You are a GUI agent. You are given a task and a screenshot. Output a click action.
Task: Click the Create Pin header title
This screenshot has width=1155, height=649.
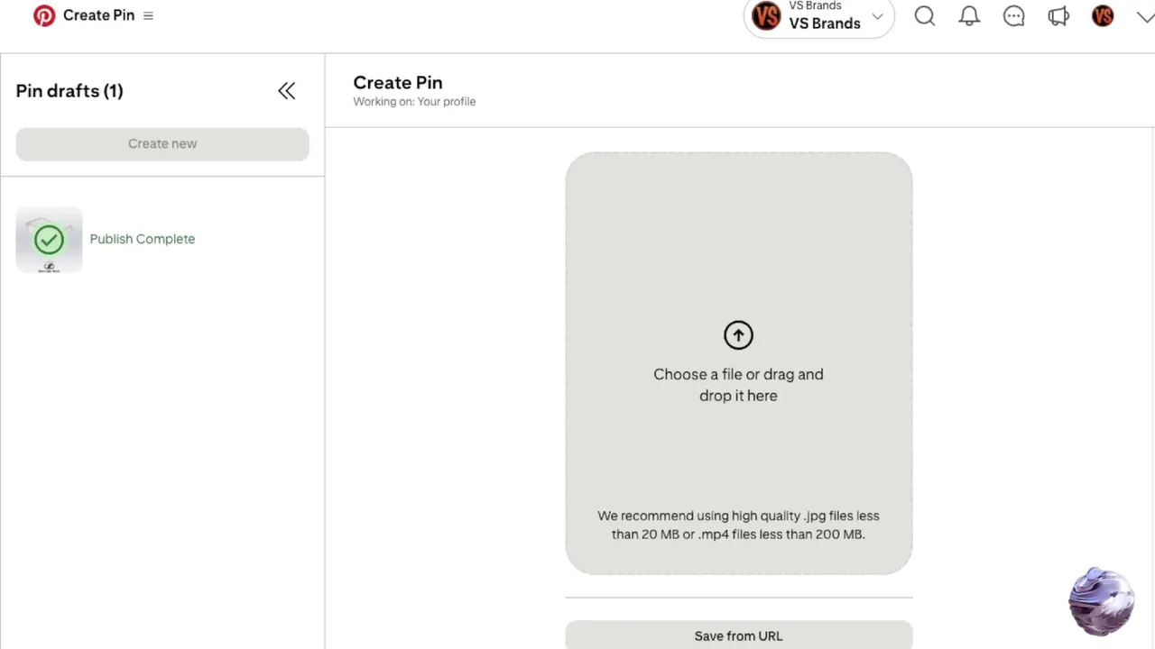pyautogui.click(x=397, y=83)
